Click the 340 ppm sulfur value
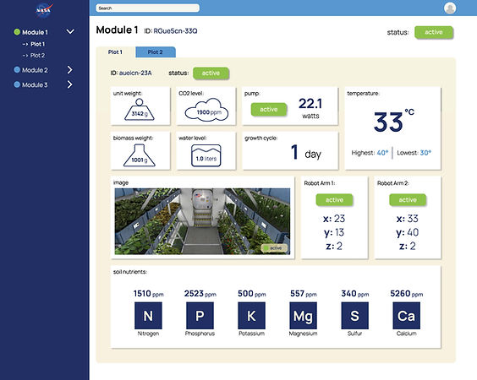Viewport: 477px width, 380px height. point(355,294)
